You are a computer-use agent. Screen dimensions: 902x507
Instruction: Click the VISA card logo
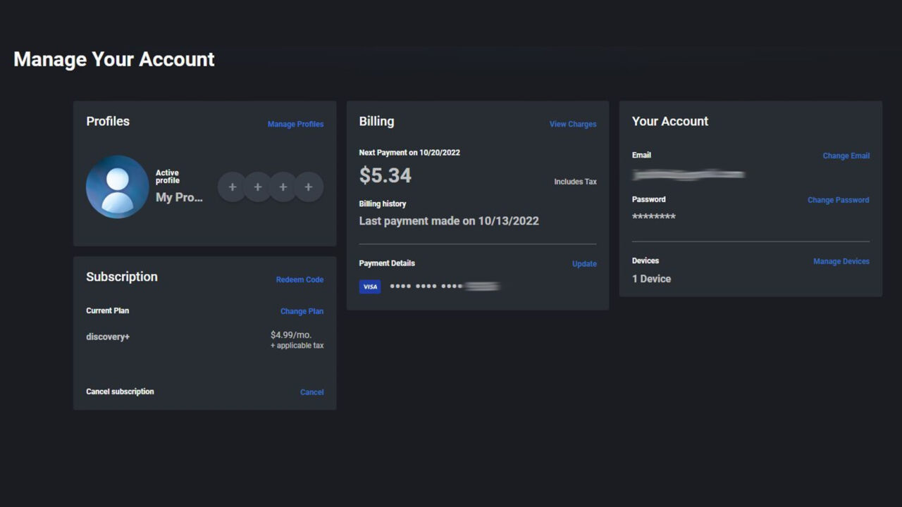(370, 287)
